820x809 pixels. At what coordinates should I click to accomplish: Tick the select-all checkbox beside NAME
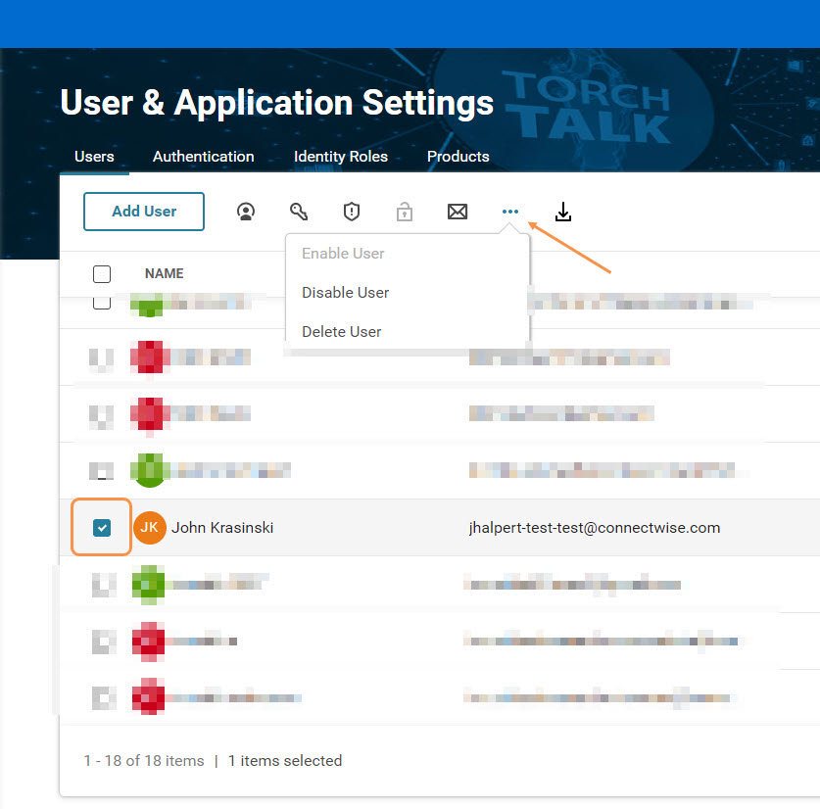click(x=102, y=274)
